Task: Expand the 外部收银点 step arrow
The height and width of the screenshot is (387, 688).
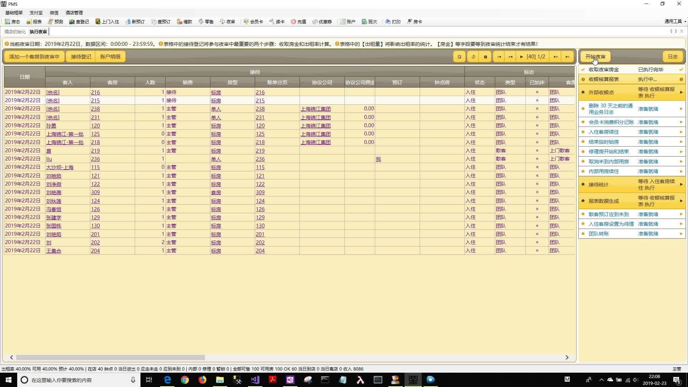Action: (x=681, y=92)
